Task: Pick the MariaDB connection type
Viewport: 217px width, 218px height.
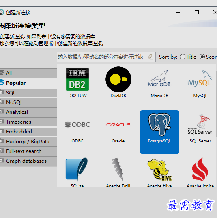Action: tap(159, 79)
